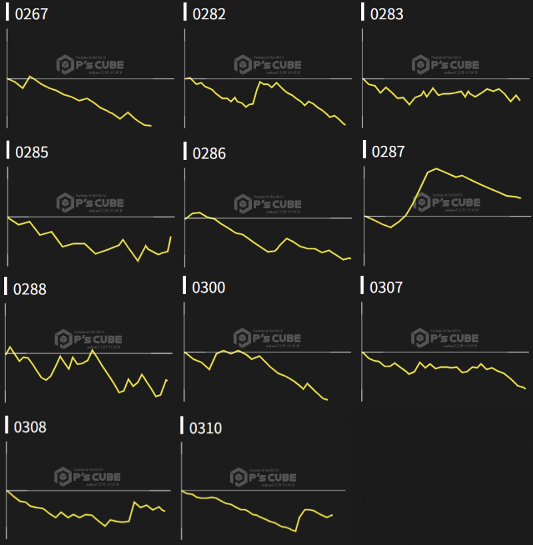Click the P's CUBE hexagon logo in chart 0285

pos(65,203)
